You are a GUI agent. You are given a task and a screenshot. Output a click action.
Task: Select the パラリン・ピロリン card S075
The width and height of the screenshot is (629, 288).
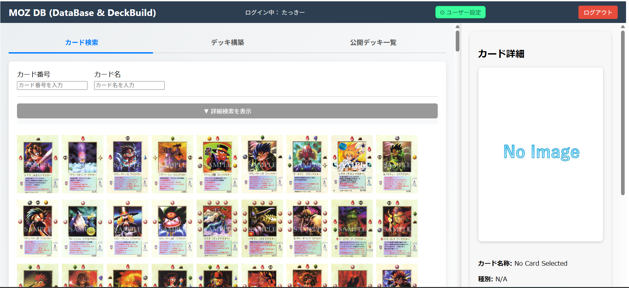82,164
